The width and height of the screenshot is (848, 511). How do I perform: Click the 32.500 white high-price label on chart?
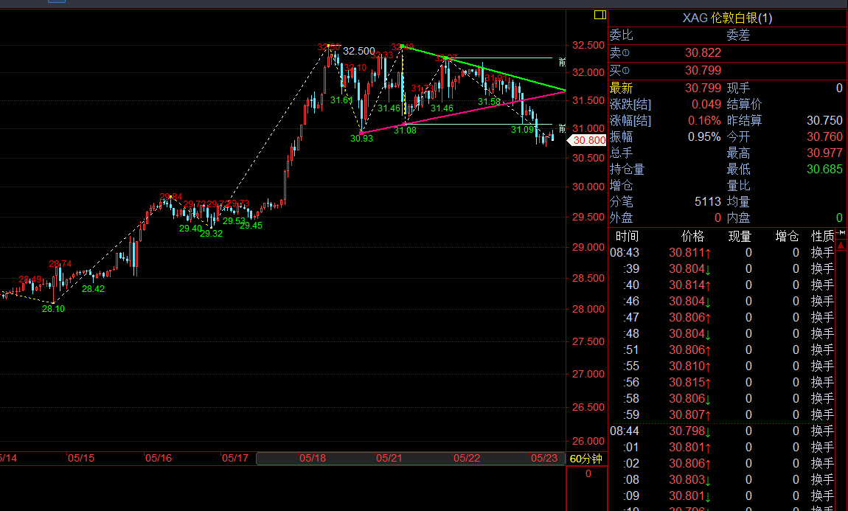click(x=358, y=51)
